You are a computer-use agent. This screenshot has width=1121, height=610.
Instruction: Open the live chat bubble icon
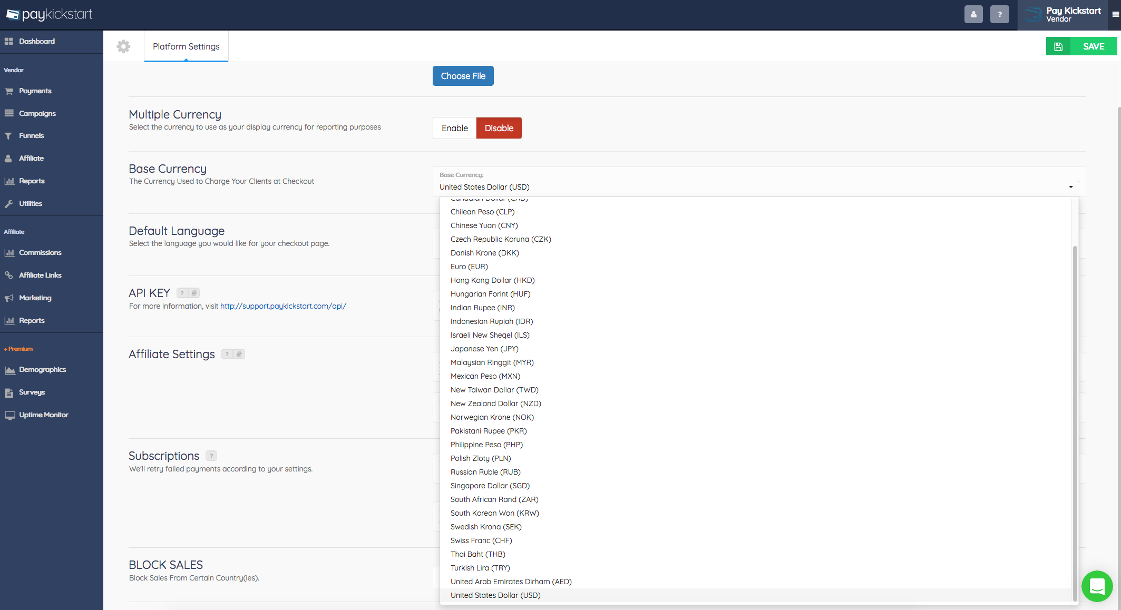1097,586
